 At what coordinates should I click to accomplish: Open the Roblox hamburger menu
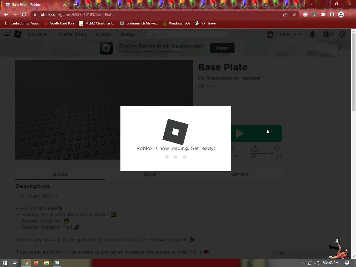tap(7, 34)
